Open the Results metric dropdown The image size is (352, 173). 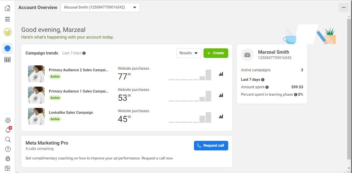coord(189,53)
